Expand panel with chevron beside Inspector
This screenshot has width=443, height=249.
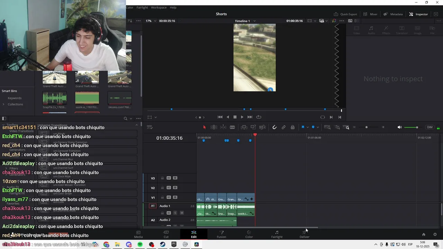pyautogui.click(x=436, y=14)
